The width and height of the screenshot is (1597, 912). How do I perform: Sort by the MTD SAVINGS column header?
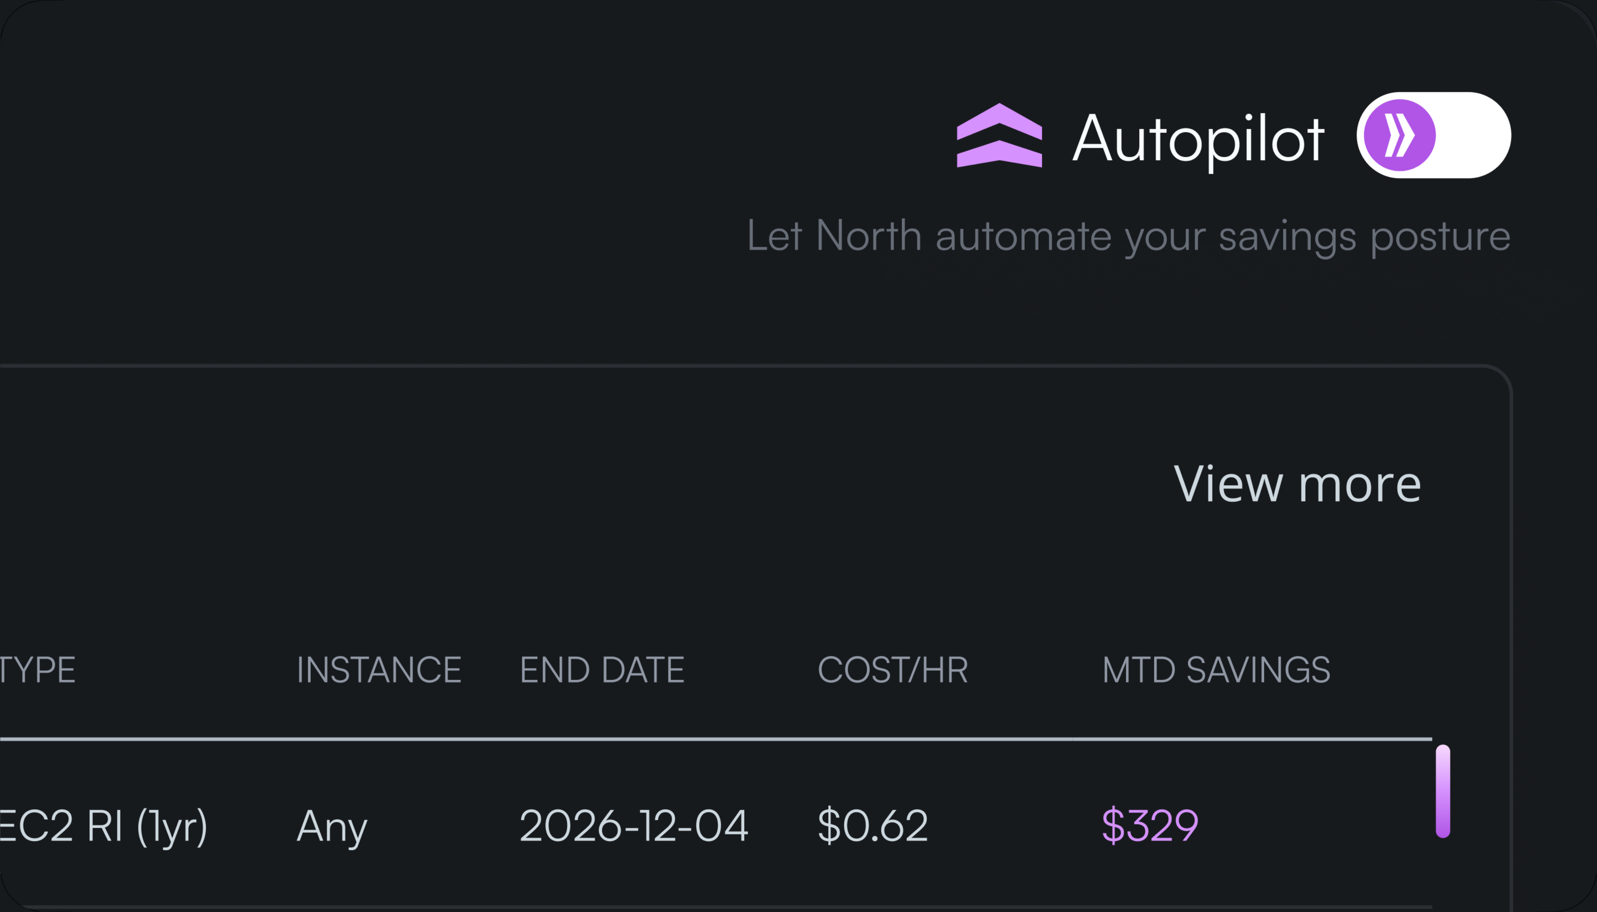coord(1216,670)
